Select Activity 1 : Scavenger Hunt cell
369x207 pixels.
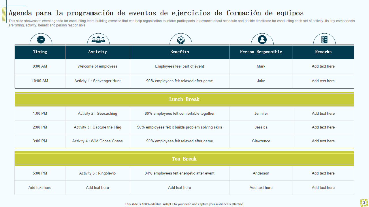[97, 81]
